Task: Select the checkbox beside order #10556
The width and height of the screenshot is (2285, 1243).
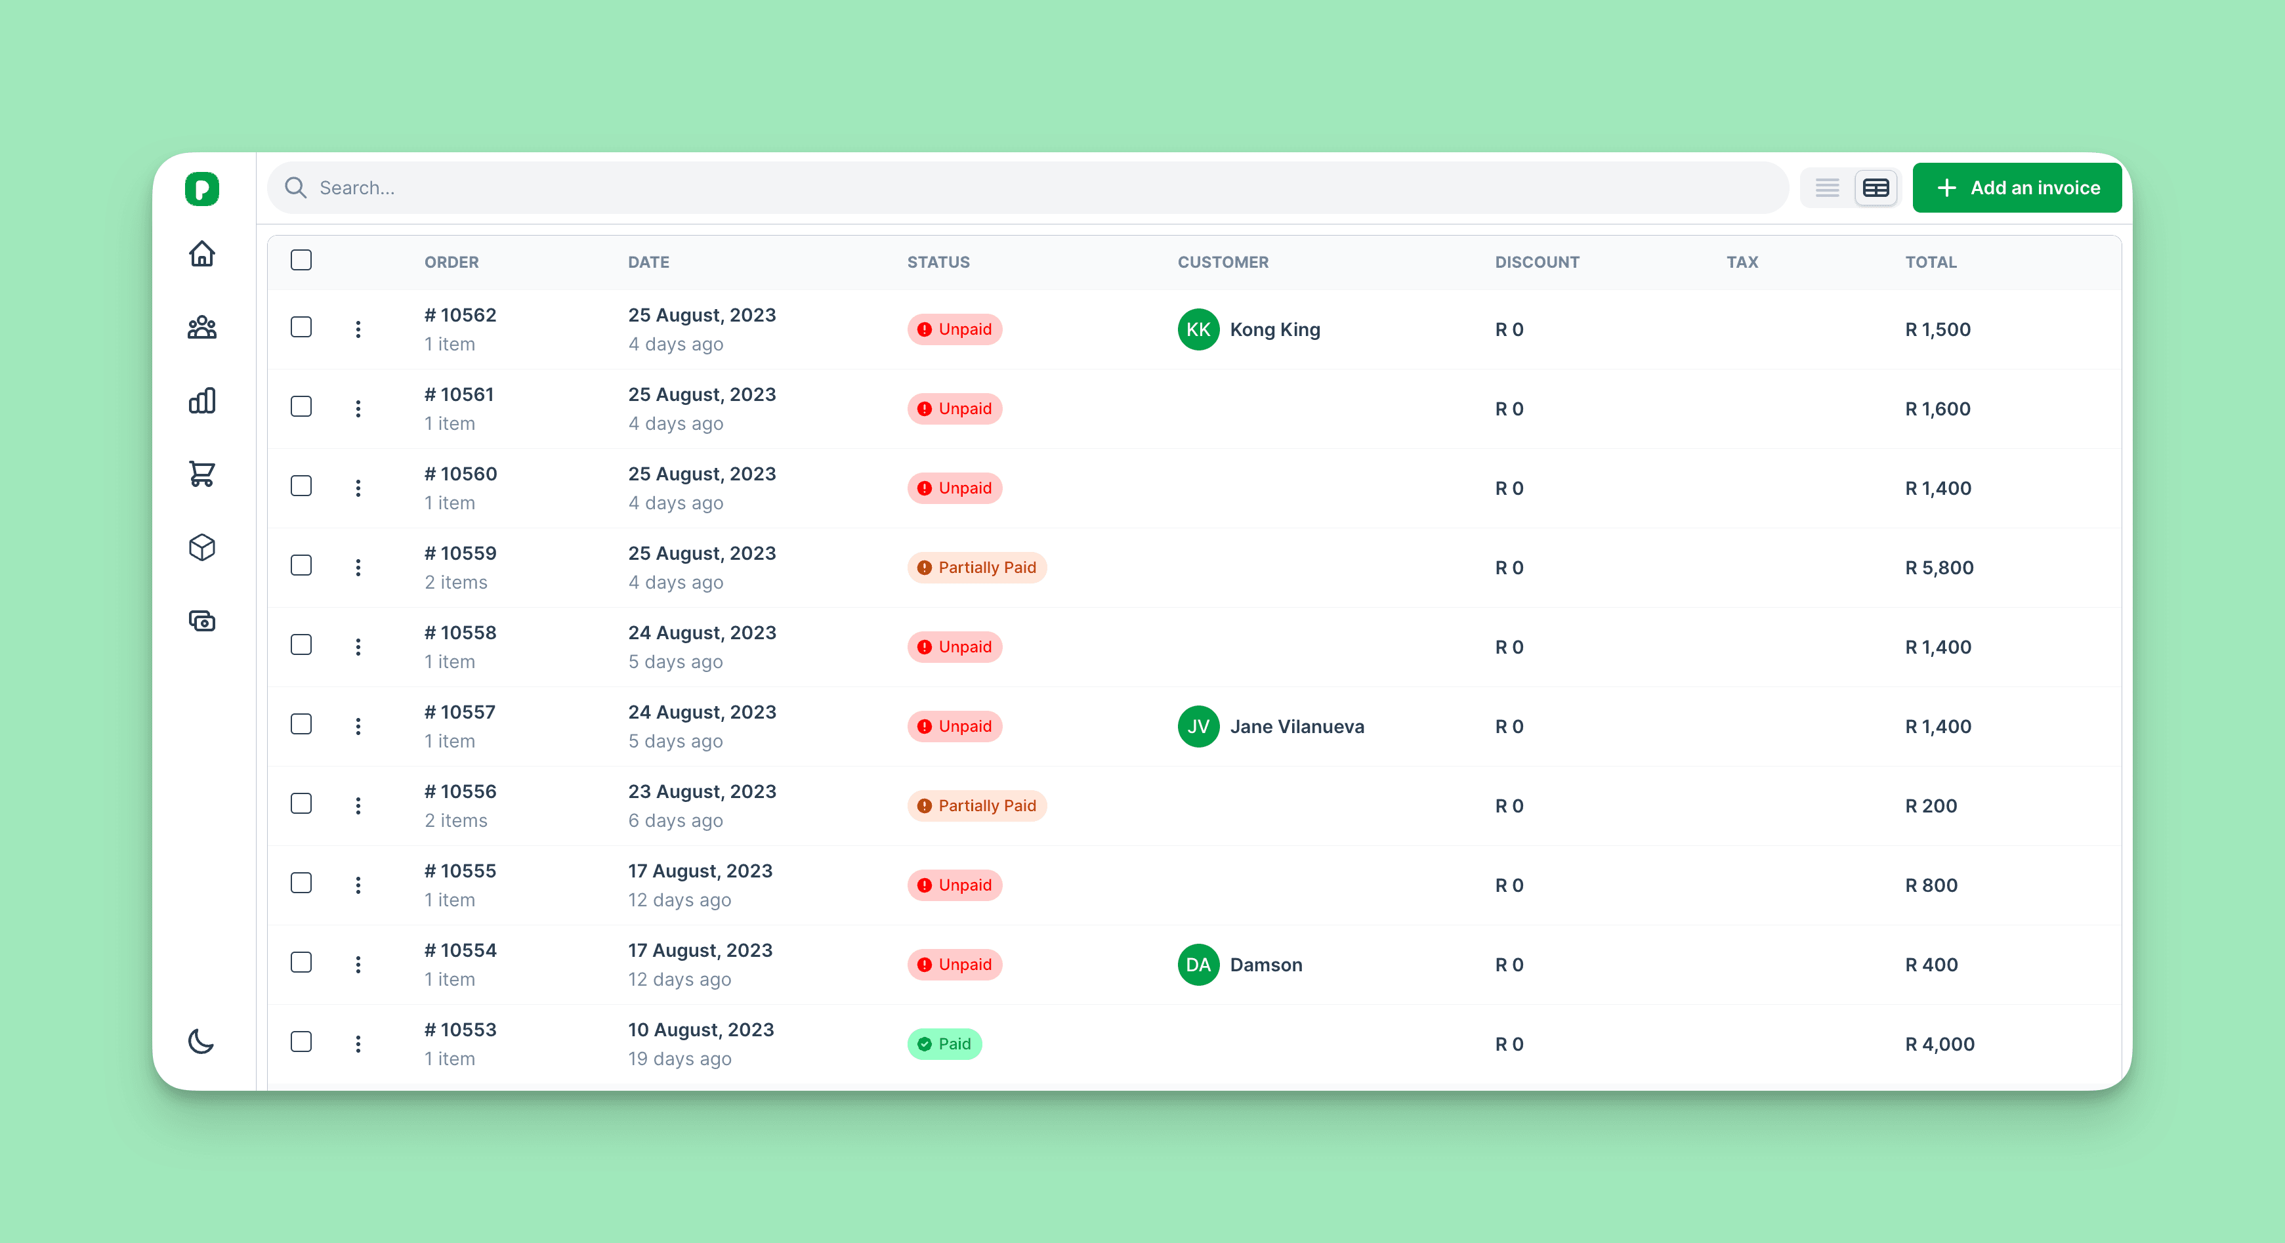Action: coord(301,805)
